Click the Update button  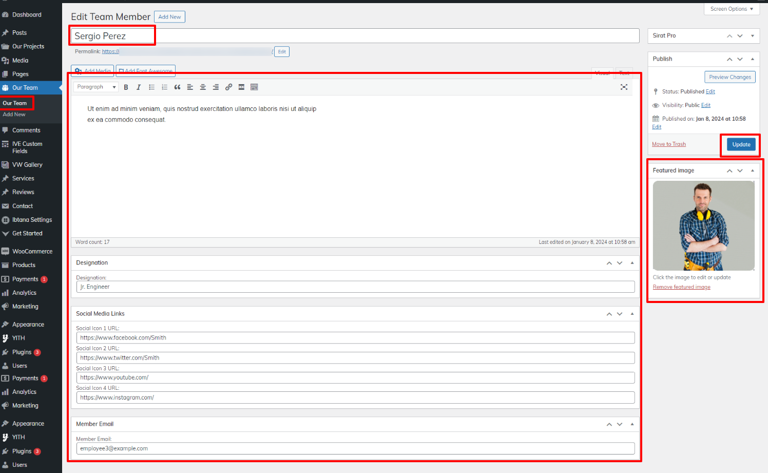pos(741,145)
